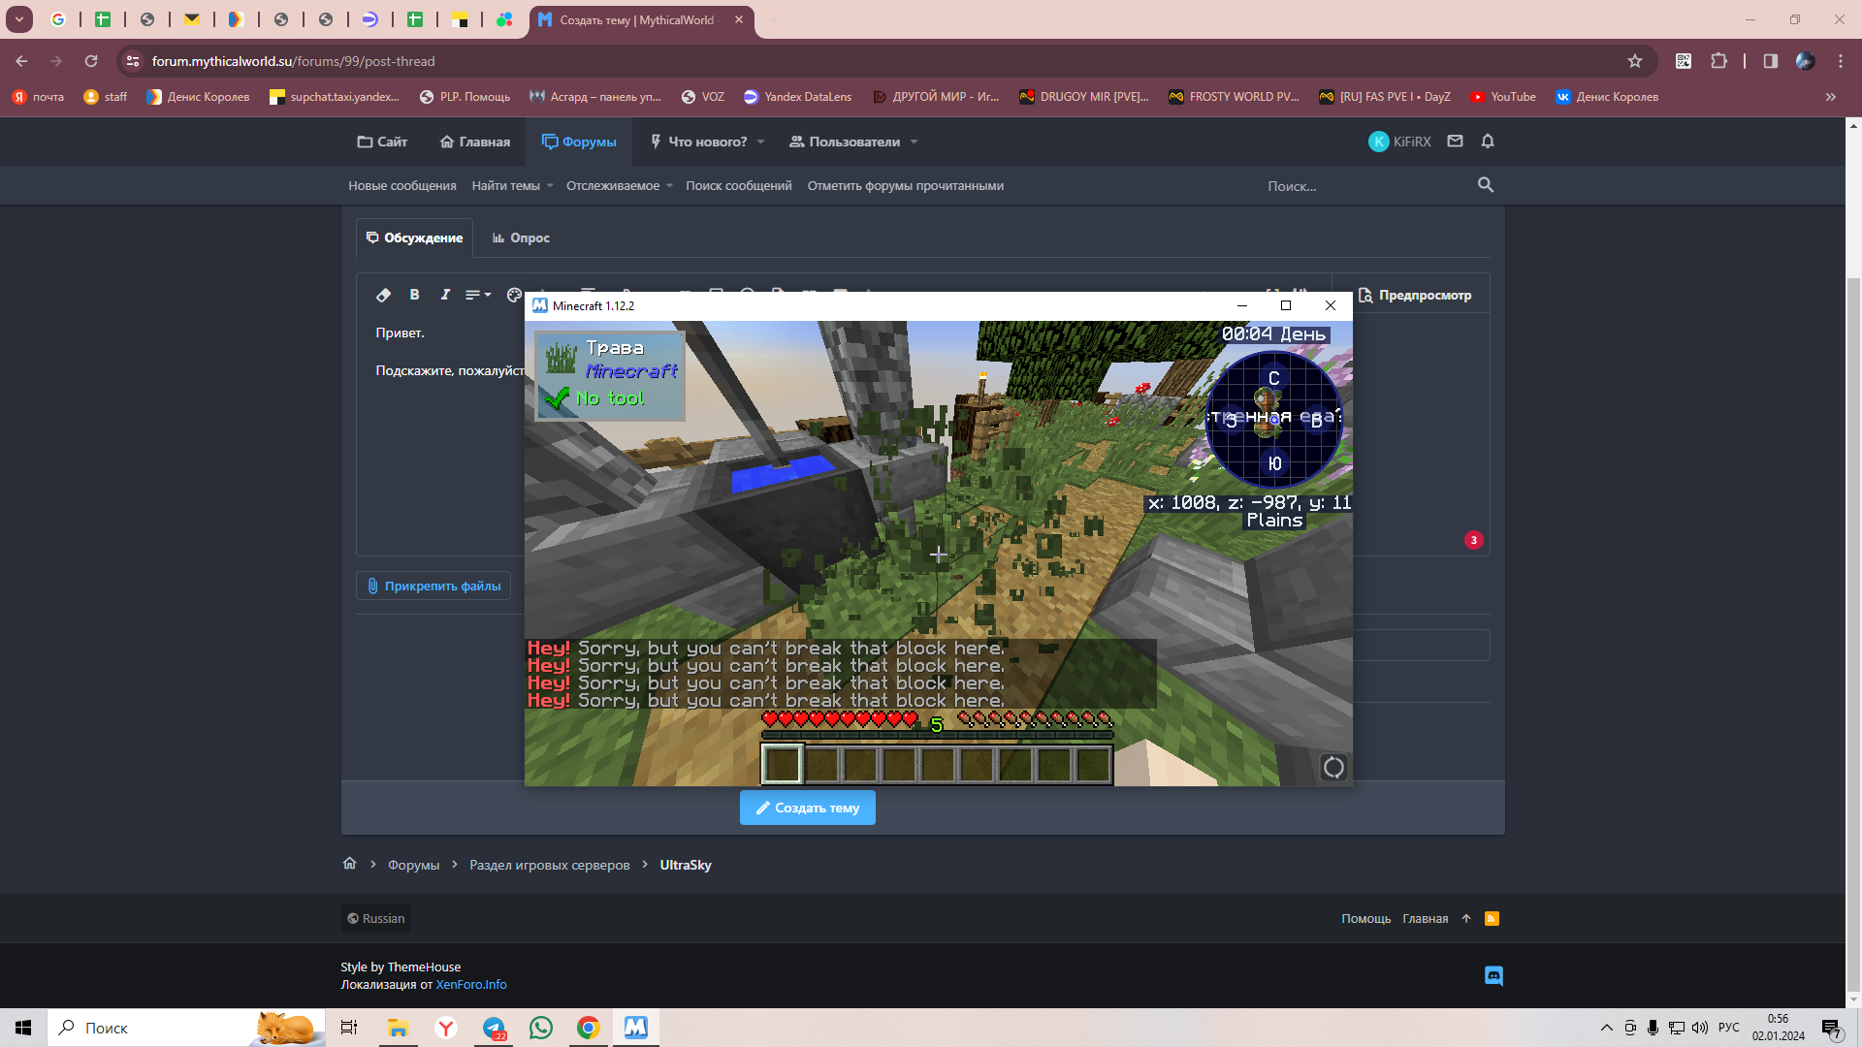Select the Обсуждение tab
This screenshot has height=1047, width=1862.
pos(414,238)
